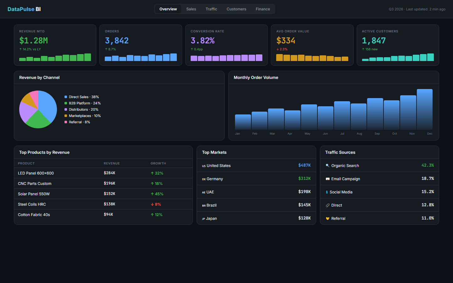Click the September bar in Monthly Order Volume
The width and height of the screenshot is (453, 283).
(x=375, y=114)
